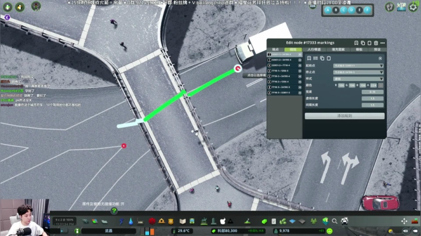This screenshot has height=236, width=421.
Task: Click the purple K badge icon
Action: (x=7, y=18)
